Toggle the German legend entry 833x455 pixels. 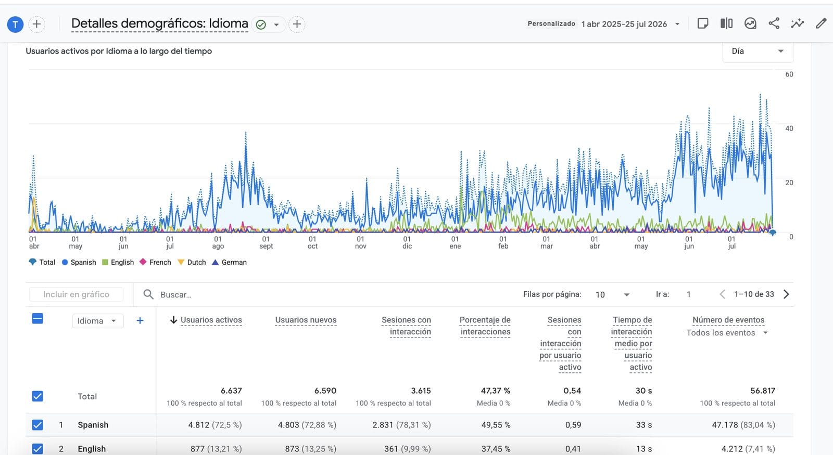[229, 262]
